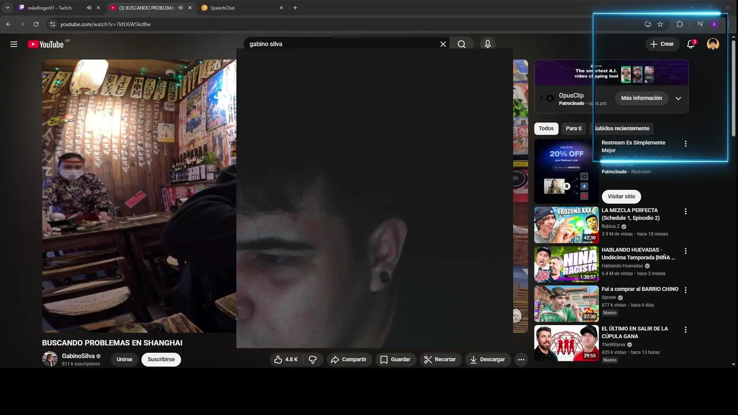The height and width of the screenshot is (415, 738).
Task: Close the Twitch tab
Action: tap(99, 8)
